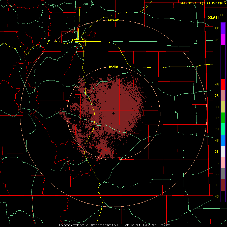The width and height of the screenshot is (227, 227).
Task: Click the RF legend label
Action: click(x=216, y=28)
